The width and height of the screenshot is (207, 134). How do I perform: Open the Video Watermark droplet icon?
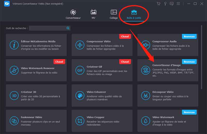145,121
